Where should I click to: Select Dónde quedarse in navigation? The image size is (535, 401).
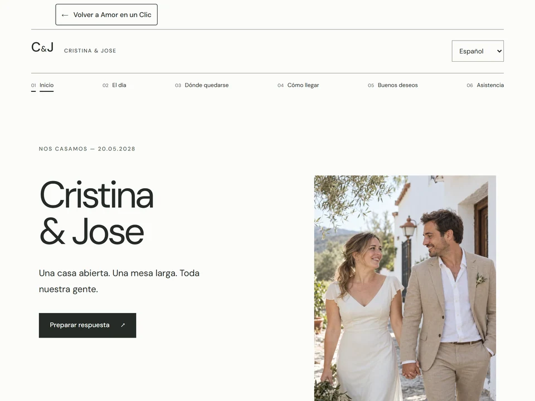(x=206, y=85)
